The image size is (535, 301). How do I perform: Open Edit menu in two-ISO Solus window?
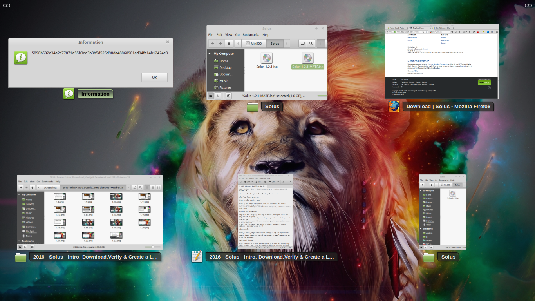(x=219, y=34)
